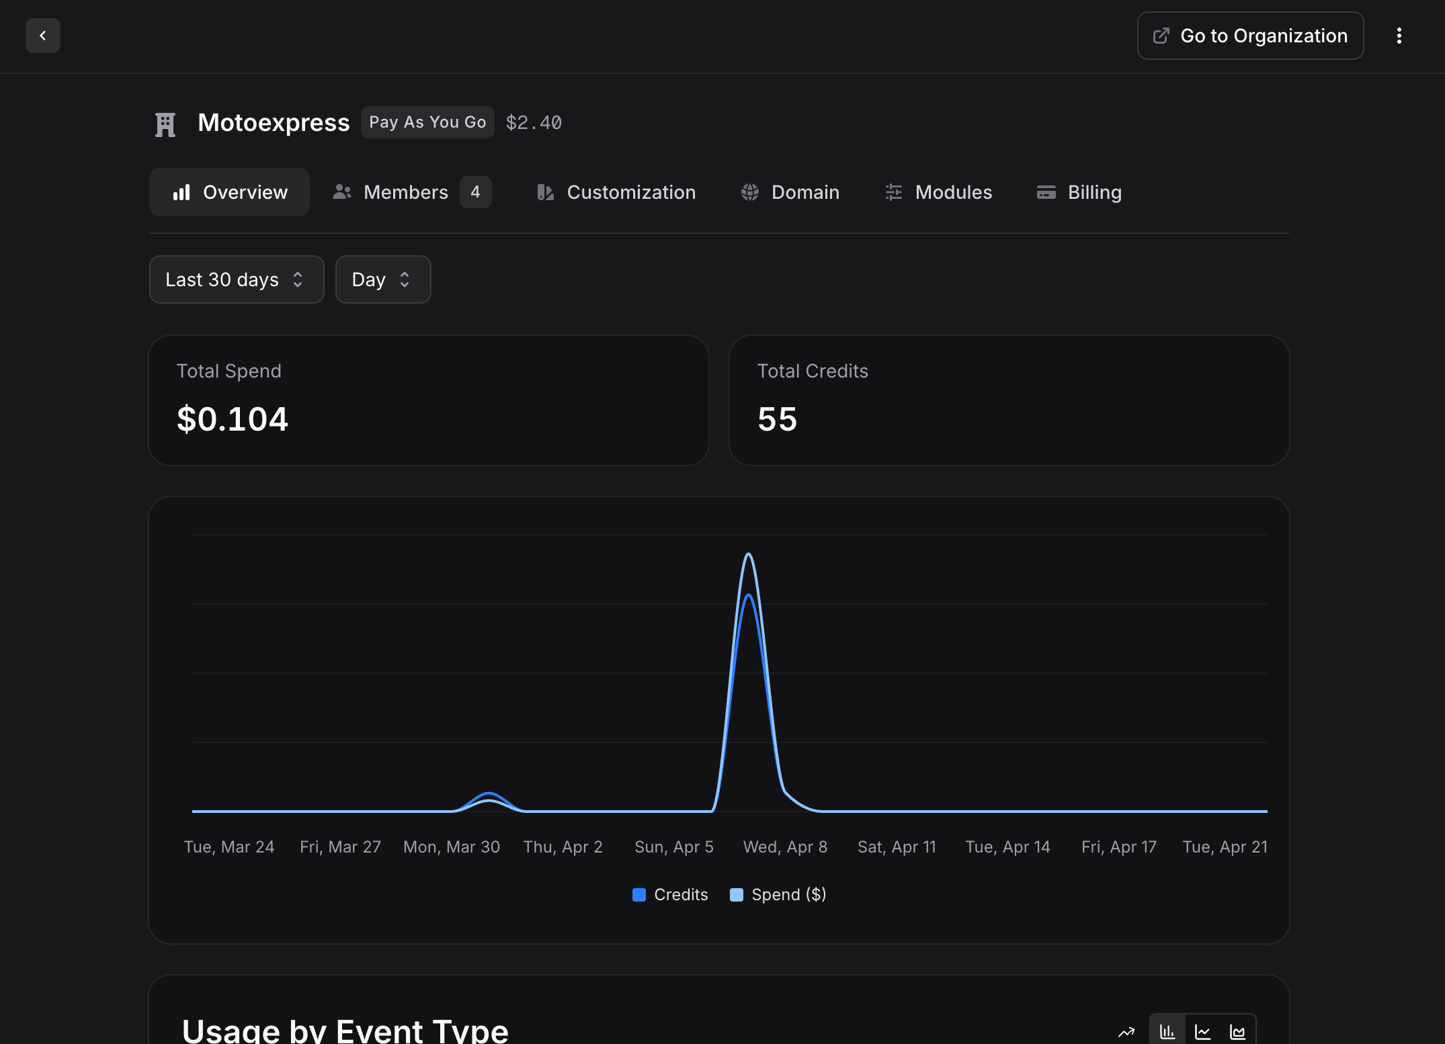Click the credit card icon on Billing tab
Screen dimensions: 1445x1044
coord(1046,192)
